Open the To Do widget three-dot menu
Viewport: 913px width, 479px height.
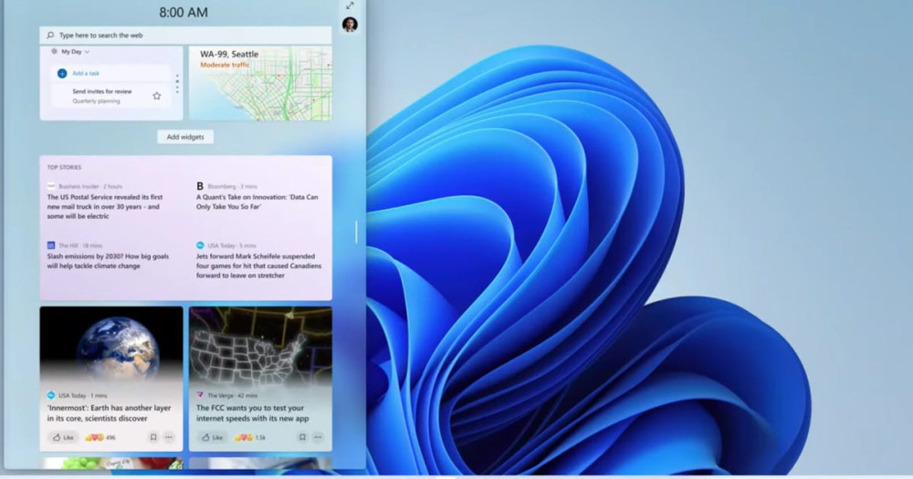click(177, 84)
